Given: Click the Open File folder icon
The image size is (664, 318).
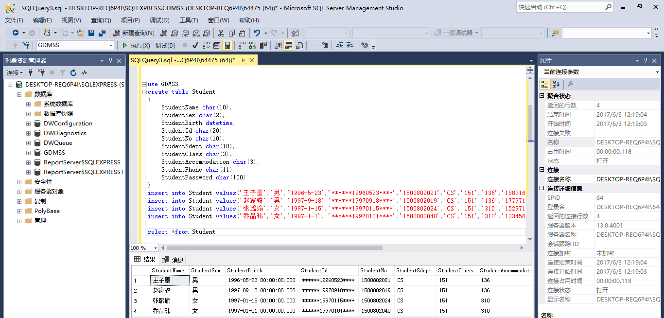Looking at the screenshot, I should click(x=81, y=33).
